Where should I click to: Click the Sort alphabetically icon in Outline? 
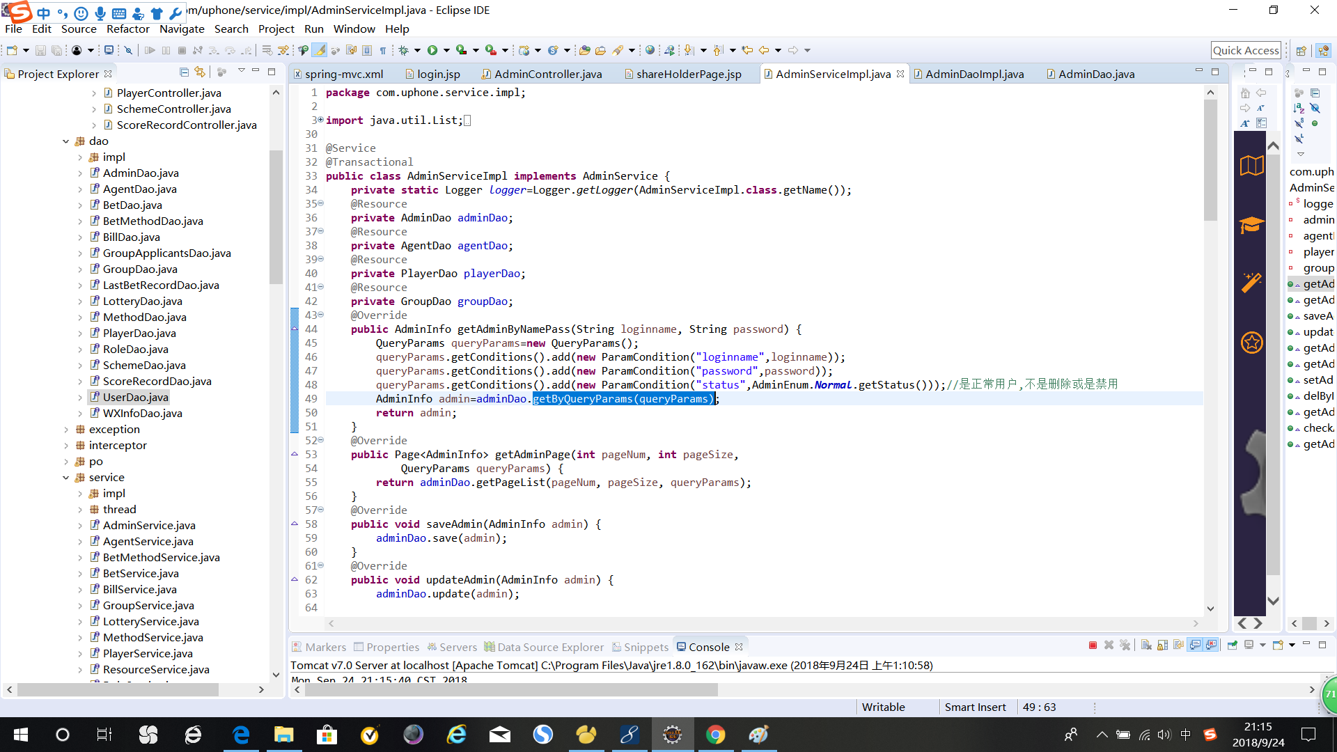coord(1299,108)
